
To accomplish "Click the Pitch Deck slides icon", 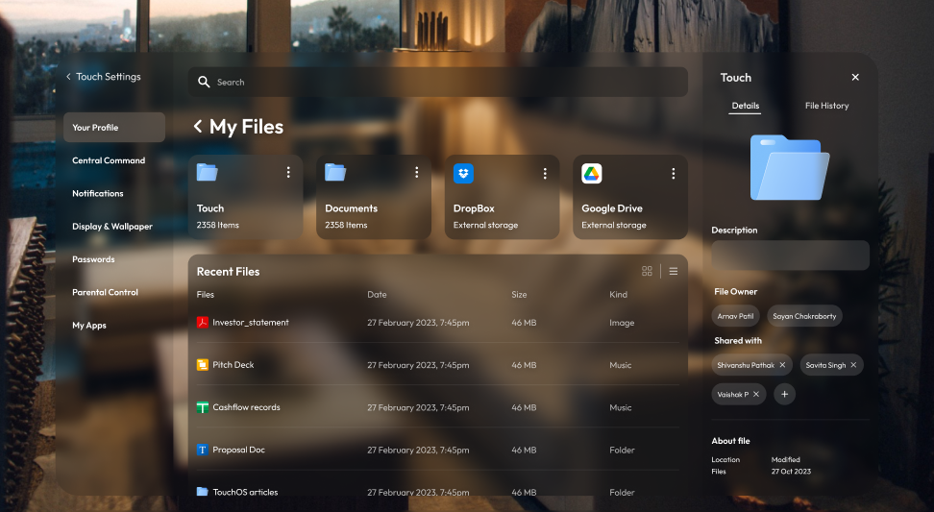I will click(x=203, y=365).
